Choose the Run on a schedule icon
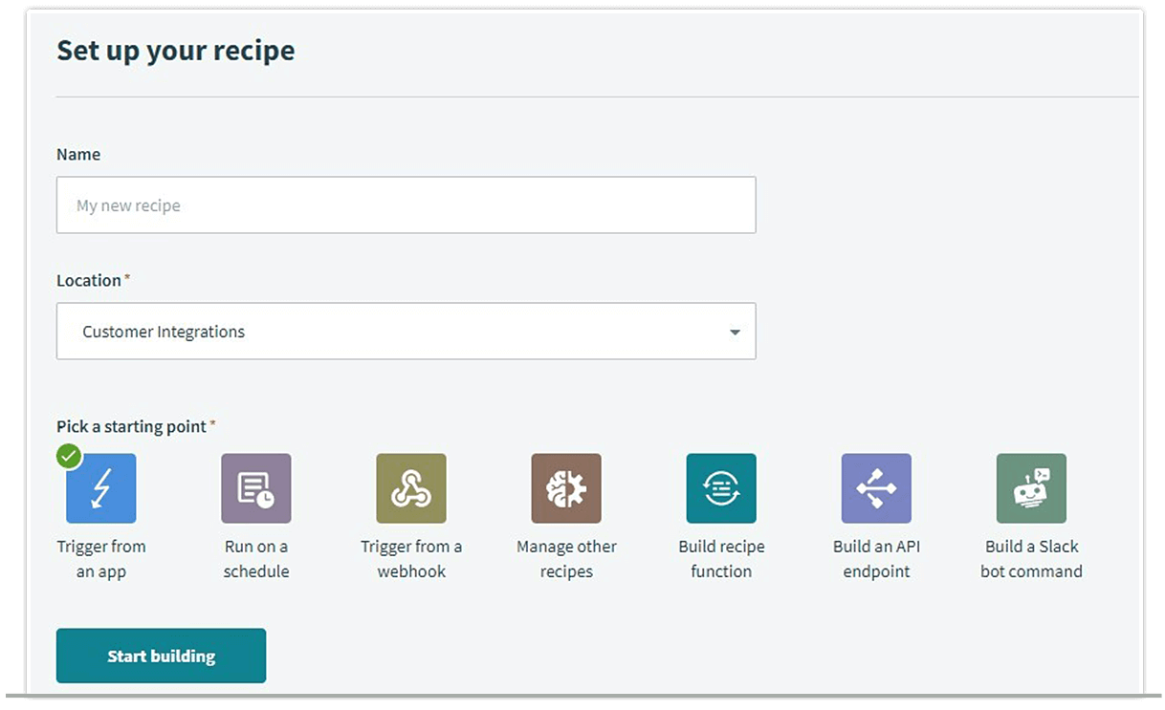Viewport: 1165px width, 710px height. click(x=255, y=487)
